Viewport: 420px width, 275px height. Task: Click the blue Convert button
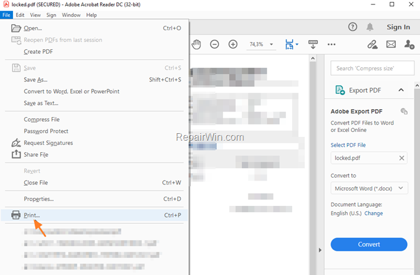(369, 244)
